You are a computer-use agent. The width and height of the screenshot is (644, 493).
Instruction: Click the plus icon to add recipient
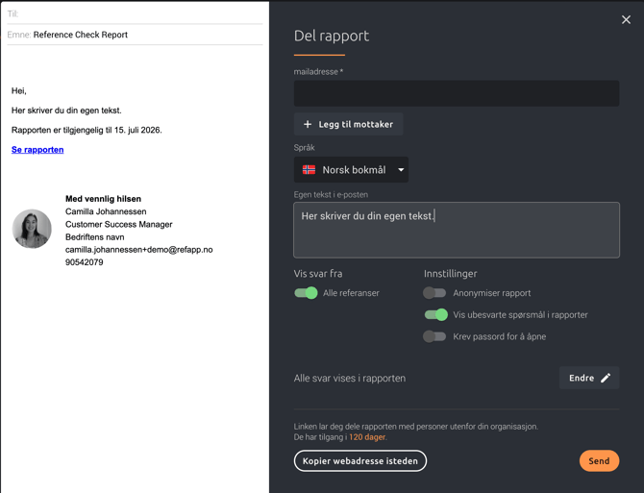(x=308, y=124)
